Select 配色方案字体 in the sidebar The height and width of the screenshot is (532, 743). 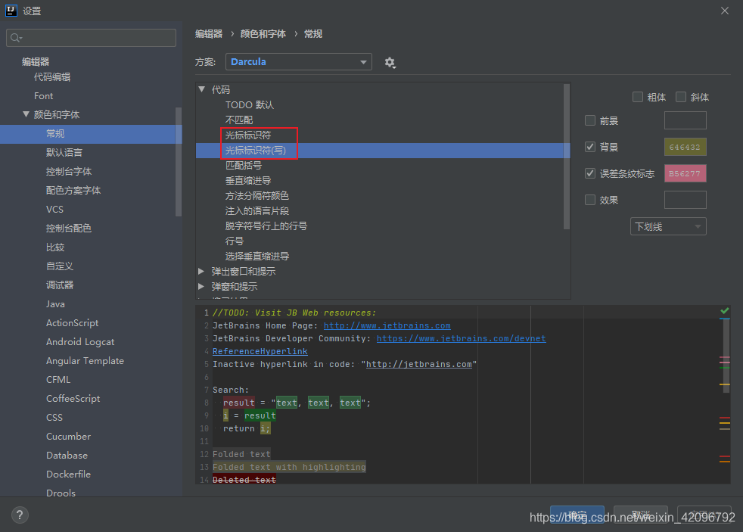click(x=73, y=191)
